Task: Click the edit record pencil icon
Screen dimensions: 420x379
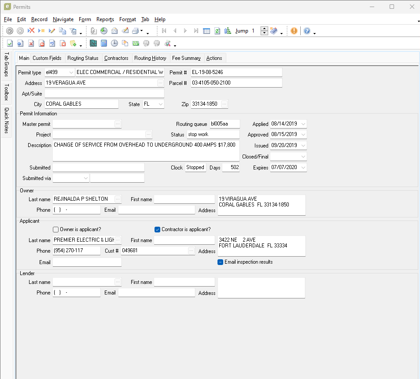Action: click(x=52, y=31)
